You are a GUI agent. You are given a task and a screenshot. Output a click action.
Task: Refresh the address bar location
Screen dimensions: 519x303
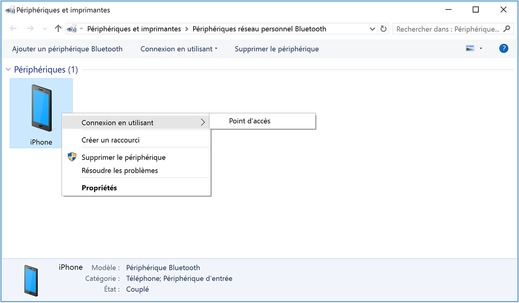[383, 29]
